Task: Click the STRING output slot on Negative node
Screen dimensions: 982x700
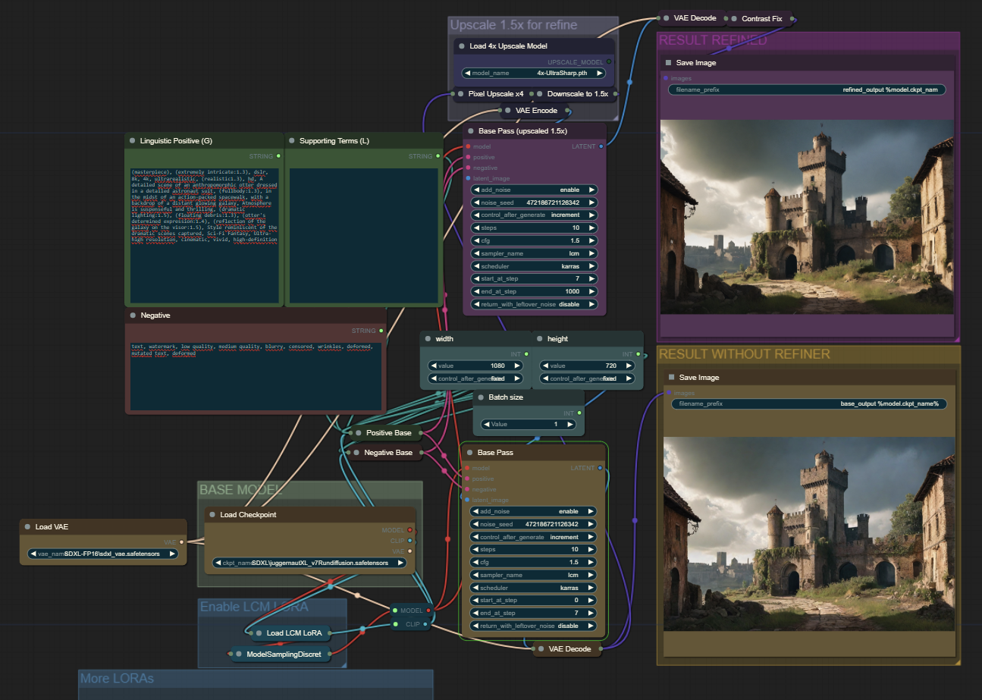Action: tap(381, 331)
